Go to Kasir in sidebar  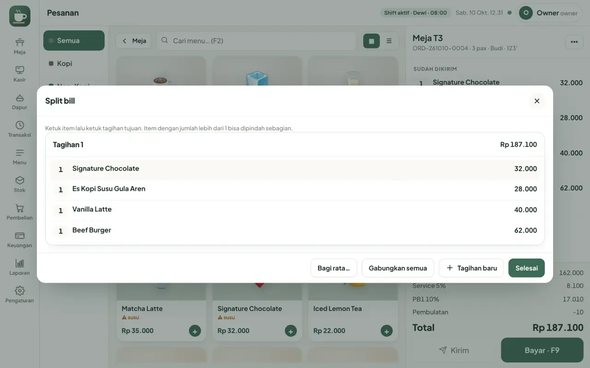[x=19, y=74]
